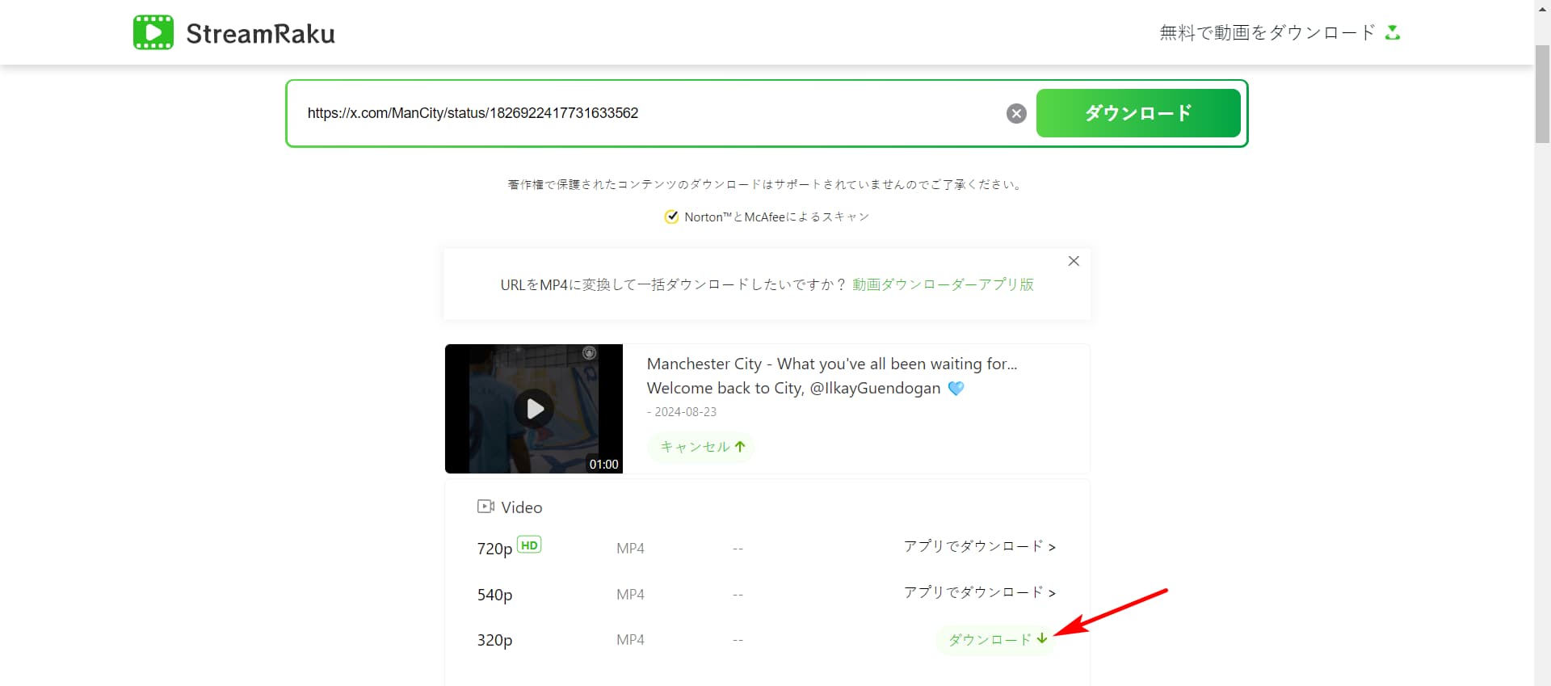This screenshot has height=686, width=1551.
Task: Click the 01:00 duration label on the thumbnail
Action: (603, 464)
